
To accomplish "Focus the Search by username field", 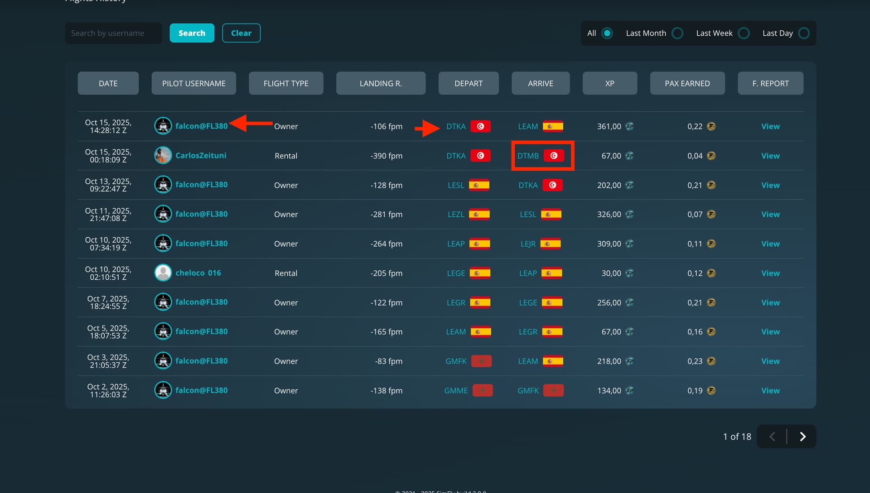I will (113, 33).
